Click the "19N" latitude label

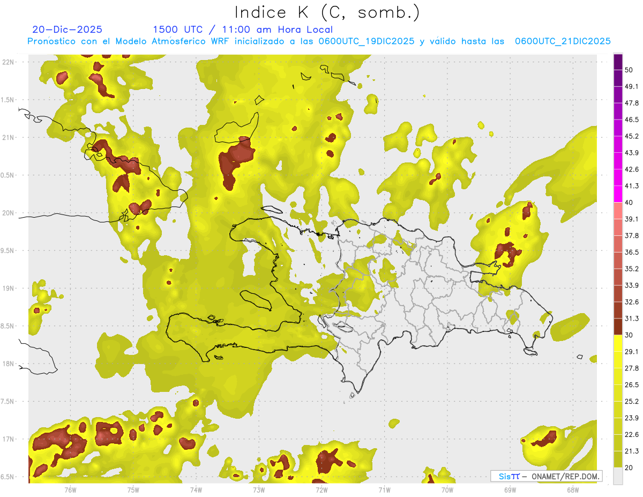click(x=9, y=288)
